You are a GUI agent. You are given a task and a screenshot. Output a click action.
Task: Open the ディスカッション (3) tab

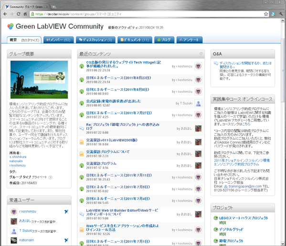[x=95, y=40]
